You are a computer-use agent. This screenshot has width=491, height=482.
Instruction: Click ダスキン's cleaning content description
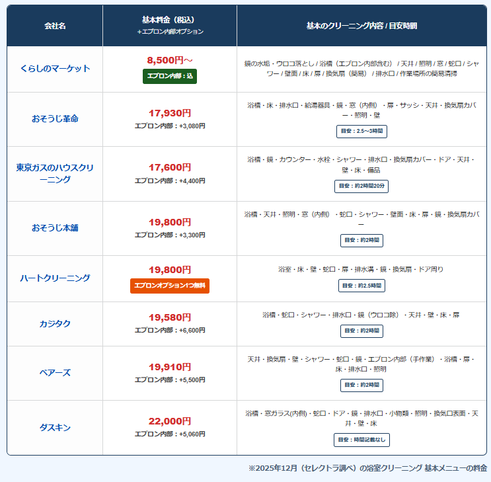tap(361, 419)
